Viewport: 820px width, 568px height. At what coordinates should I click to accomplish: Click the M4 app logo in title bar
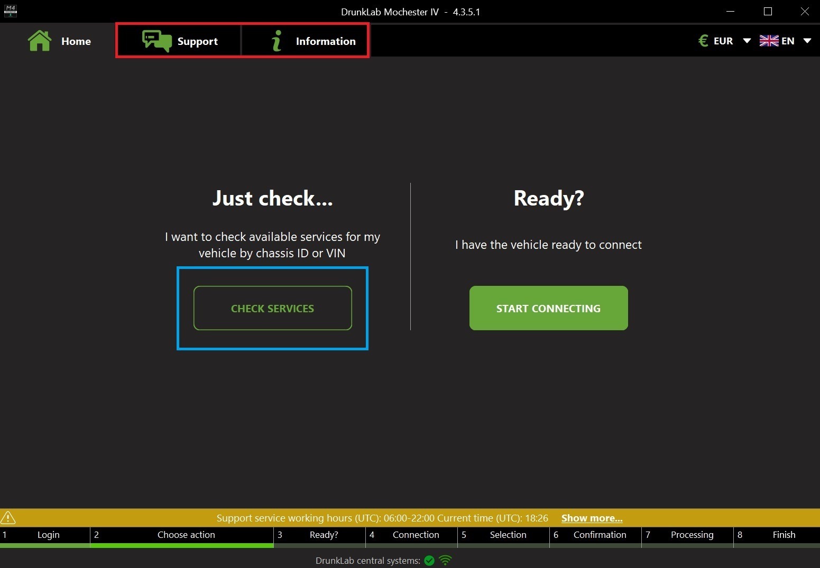[10, 11]
